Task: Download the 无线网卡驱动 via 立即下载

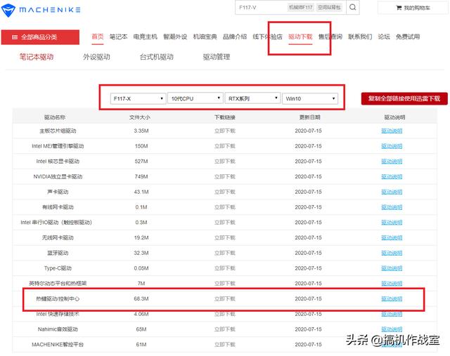Action: 225,237
